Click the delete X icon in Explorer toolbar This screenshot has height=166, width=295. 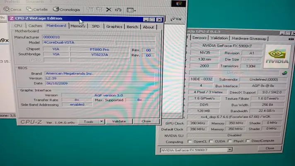coord(109,10)
